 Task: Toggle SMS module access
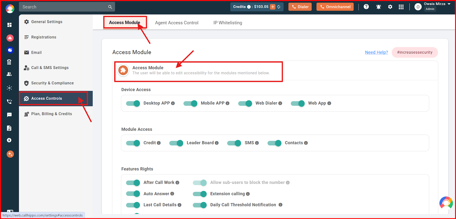click(x=234, y=143)
